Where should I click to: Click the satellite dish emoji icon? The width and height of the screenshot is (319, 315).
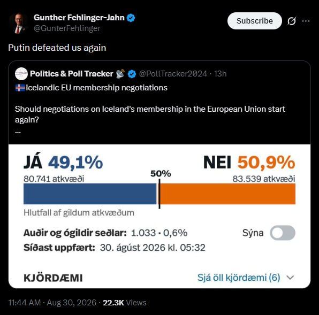(x=120, y=74)
